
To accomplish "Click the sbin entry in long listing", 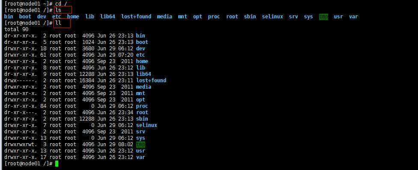I will tap(142, 119).
